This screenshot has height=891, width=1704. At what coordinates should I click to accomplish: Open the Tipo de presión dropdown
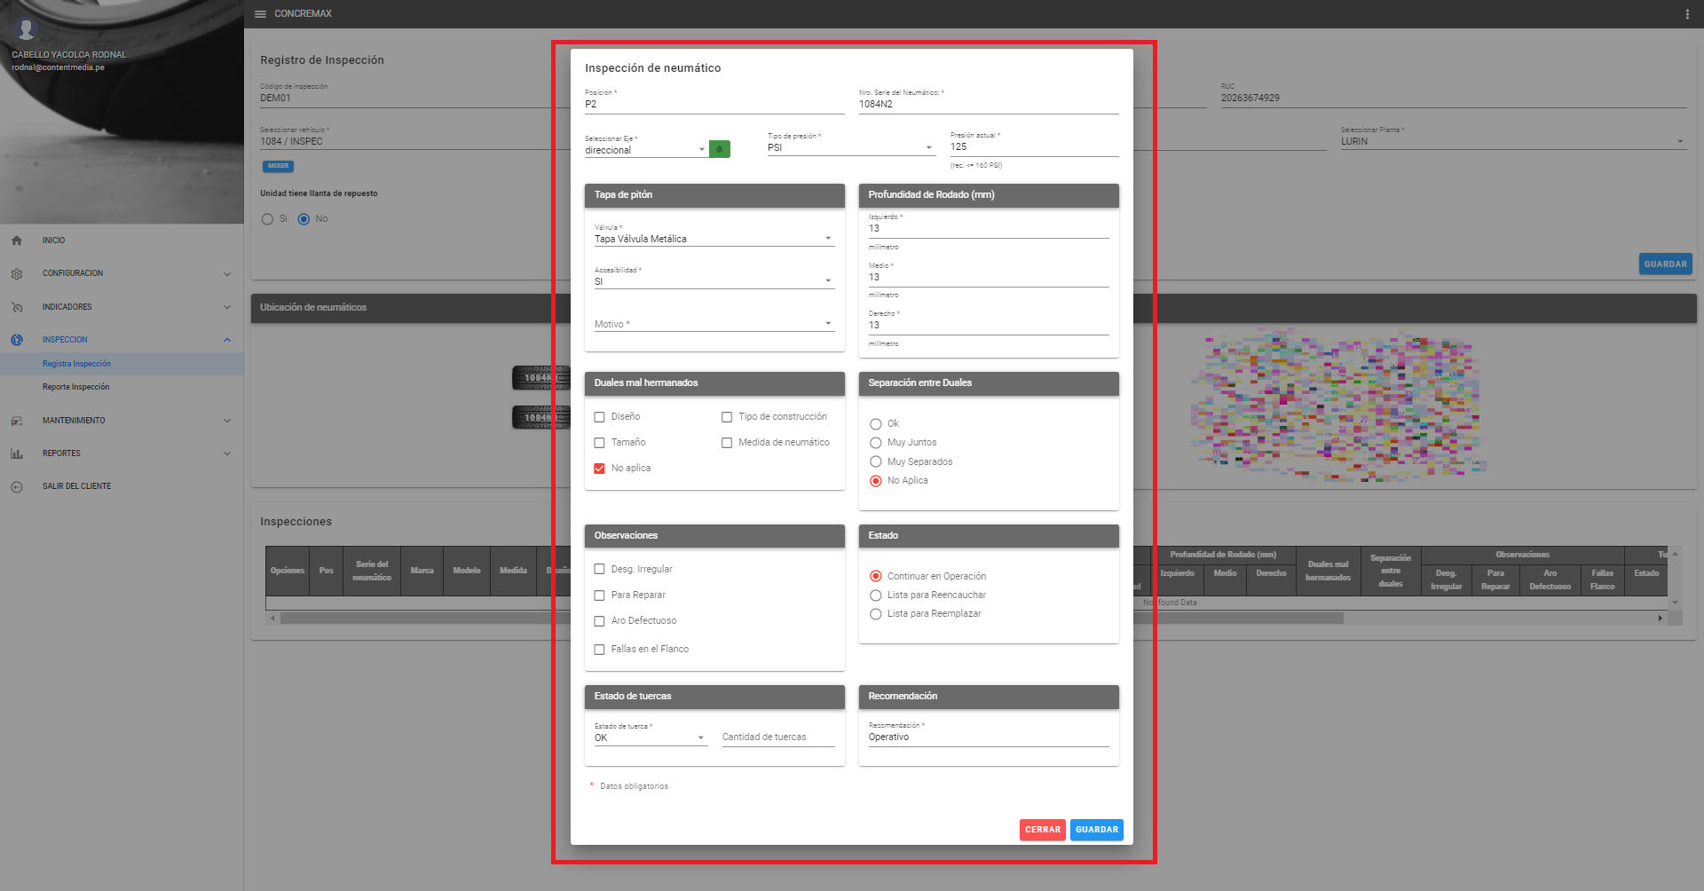(850, 147)
